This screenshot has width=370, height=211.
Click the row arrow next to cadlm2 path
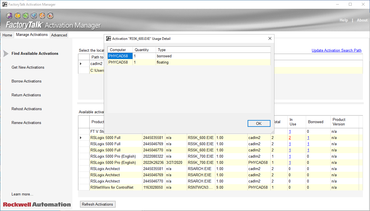click(x=81, y=64)
